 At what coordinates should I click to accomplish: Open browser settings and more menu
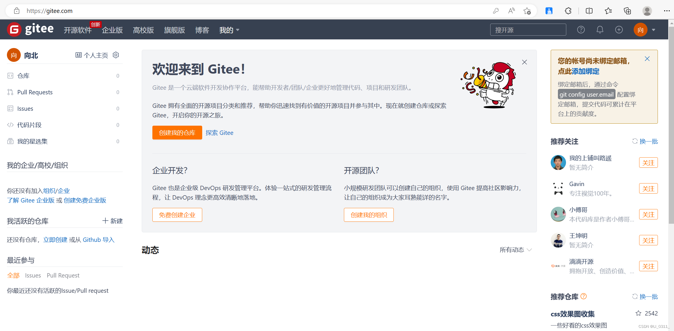pyautogui.click(x=667, y=11)
